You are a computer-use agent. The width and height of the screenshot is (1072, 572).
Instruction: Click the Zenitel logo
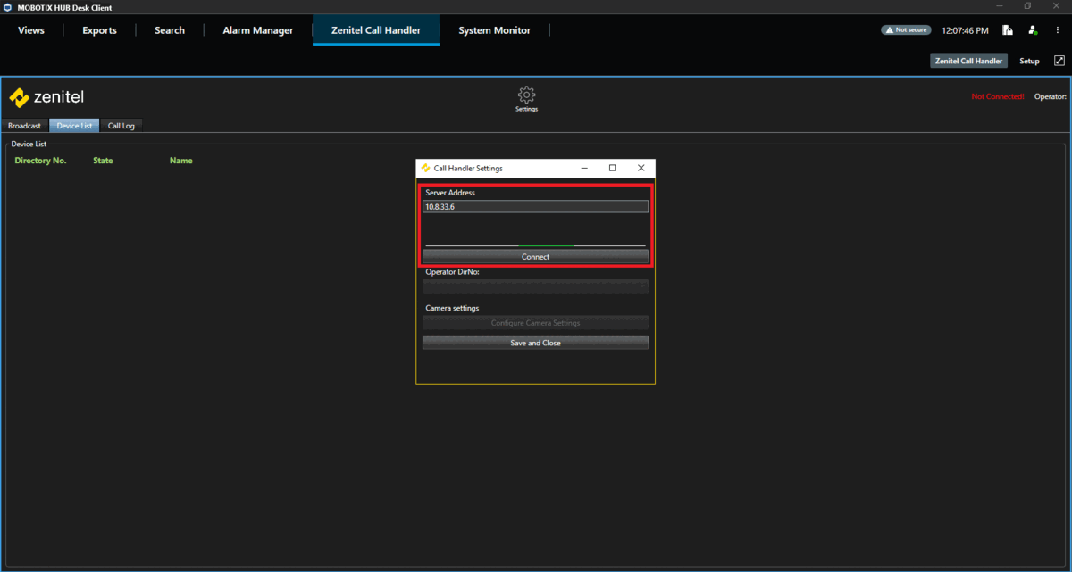(46, 97)
